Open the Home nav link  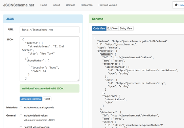pos(44,5)
